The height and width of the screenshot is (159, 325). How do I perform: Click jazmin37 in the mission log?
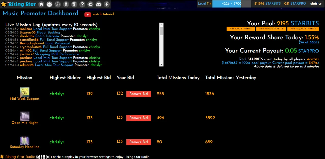pos(27,54)
